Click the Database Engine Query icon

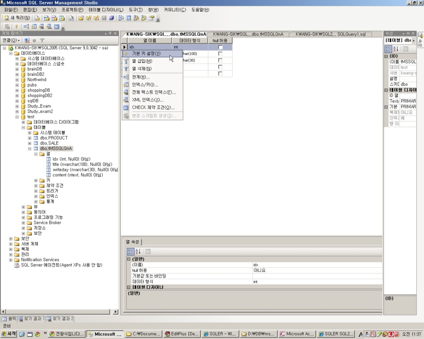click(x=37, y=18)
